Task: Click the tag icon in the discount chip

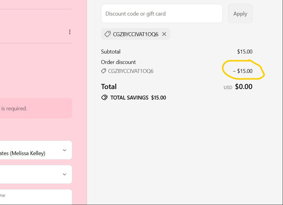Action: pyautogui.click(x=107, y=34)
